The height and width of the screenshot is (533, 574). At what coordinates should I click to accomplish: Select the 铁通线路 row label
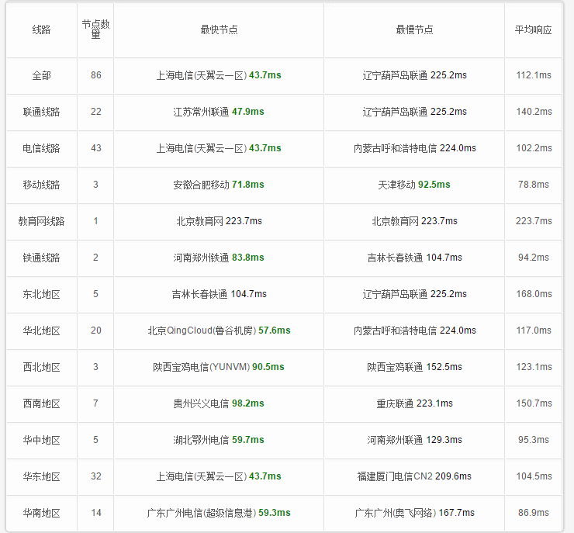point(41,258)
